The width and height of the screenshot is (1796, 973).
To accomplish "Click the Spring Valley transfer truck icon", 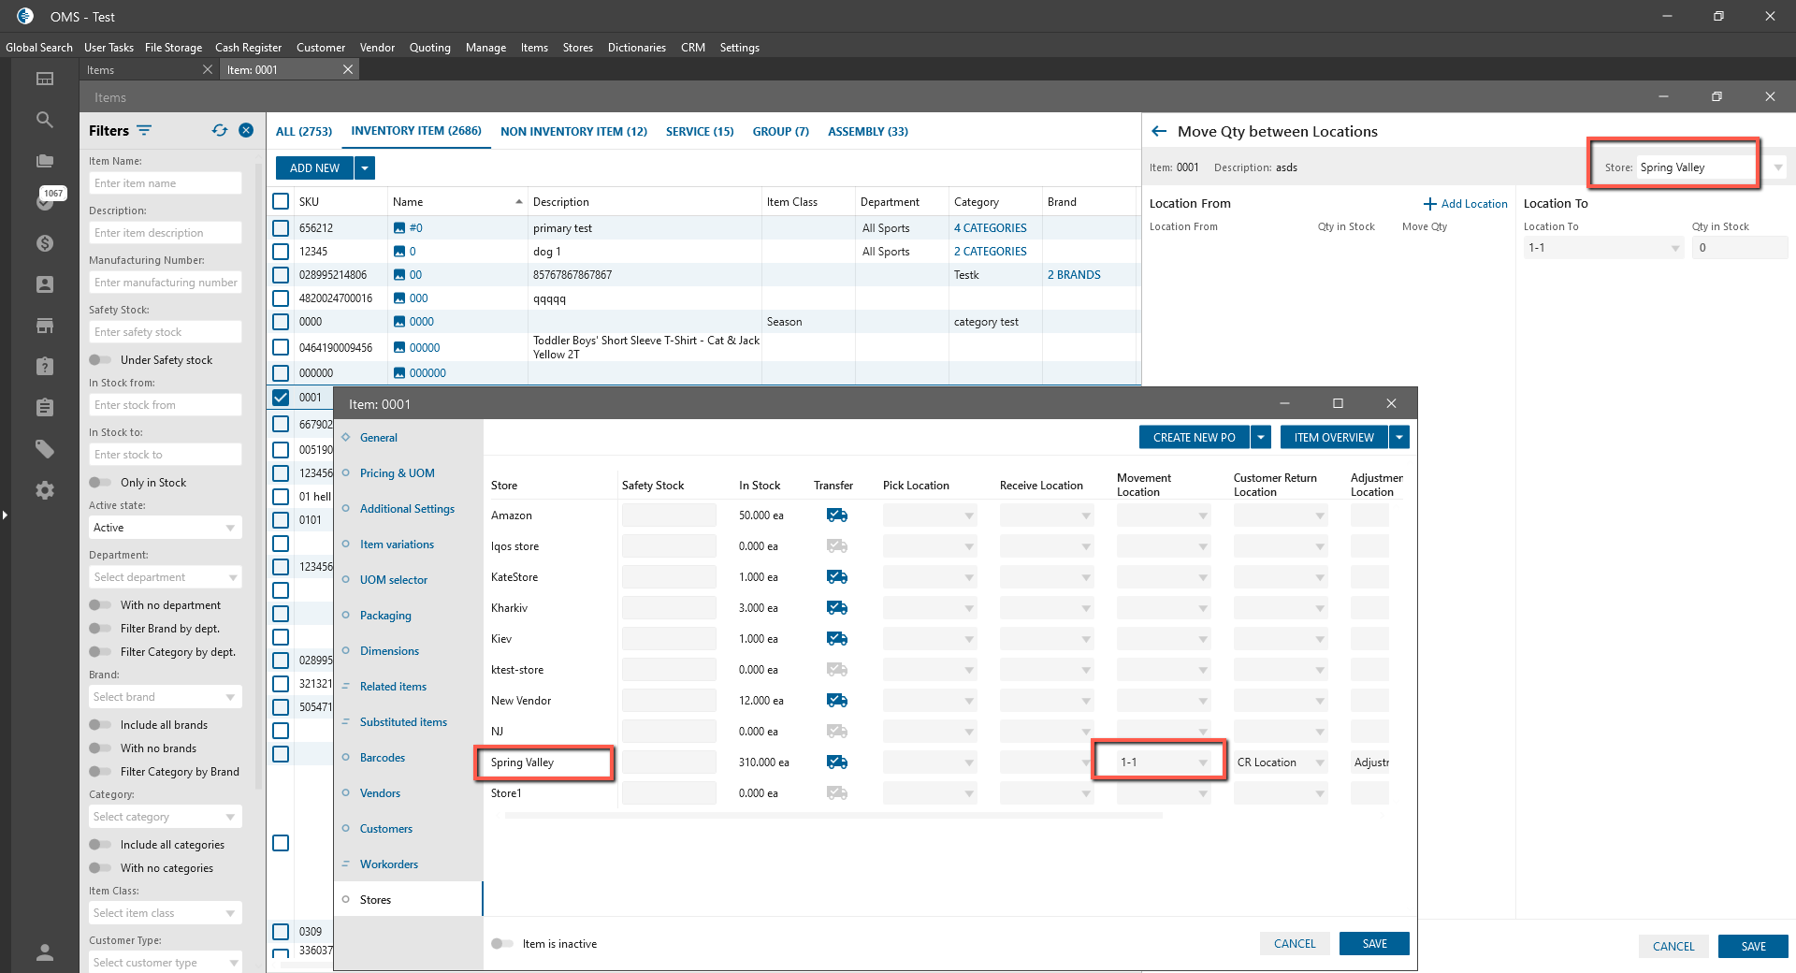I will [x=836, y=762].
